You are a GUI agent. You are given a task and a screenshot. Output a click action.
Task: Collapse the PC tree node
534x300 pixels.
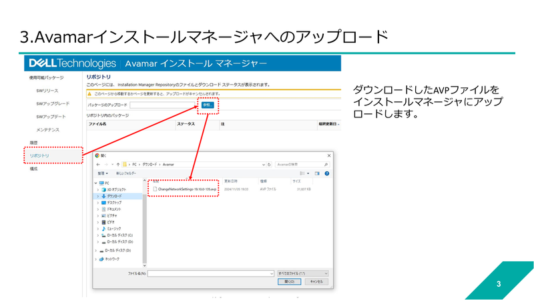tap(95, 183)
